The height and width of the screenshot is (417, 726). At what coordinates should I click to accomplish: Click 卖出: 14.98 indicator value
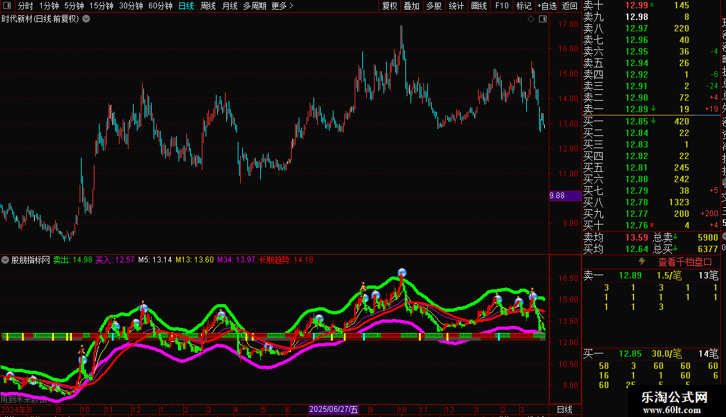tap(73, 260)
